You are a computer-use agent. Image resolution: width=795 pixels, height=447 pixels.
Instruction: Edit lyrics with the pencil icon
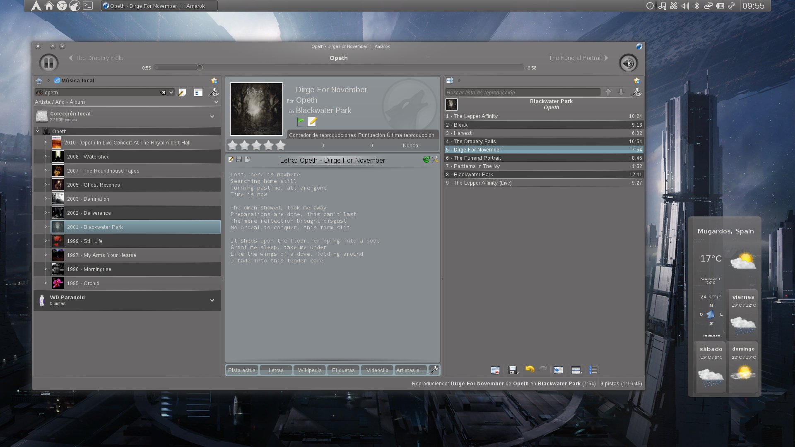point(231,159)
